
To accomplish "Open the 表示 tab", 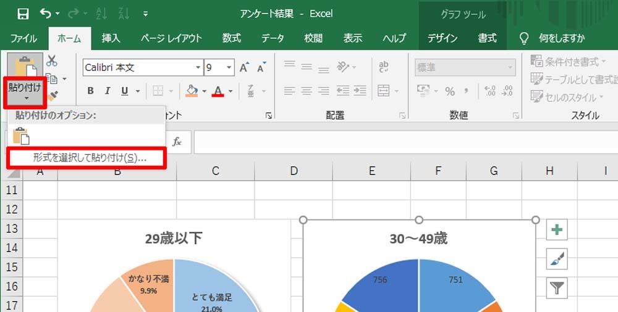I will pos(353,38).
